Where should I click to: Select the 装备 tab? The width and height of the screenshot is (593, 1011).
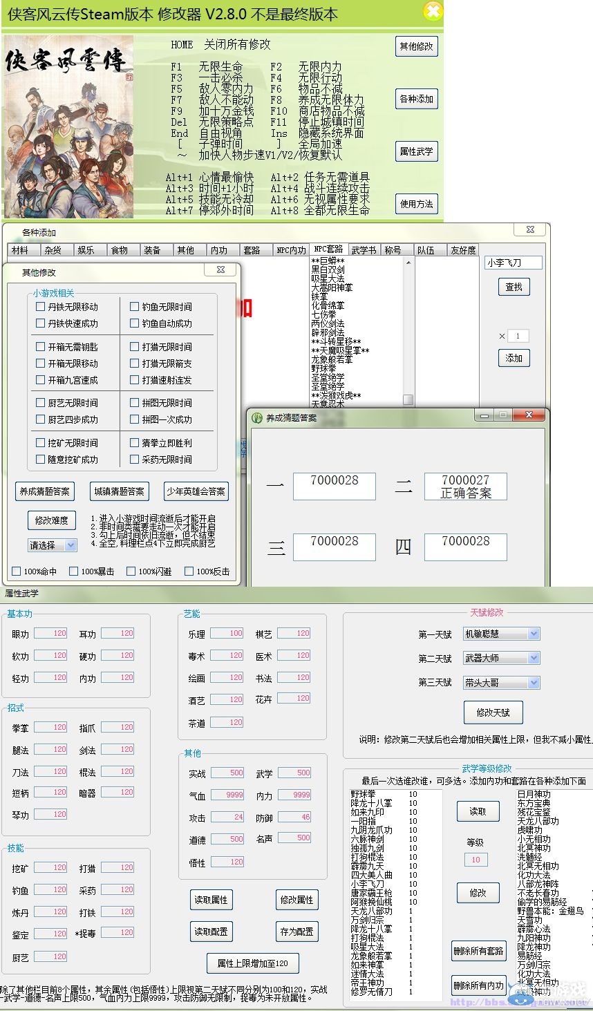[155, 250]
